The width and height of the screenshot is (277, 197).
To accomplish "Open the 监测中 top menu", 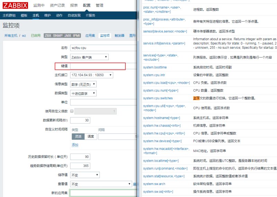I will [x=39, y=6].
